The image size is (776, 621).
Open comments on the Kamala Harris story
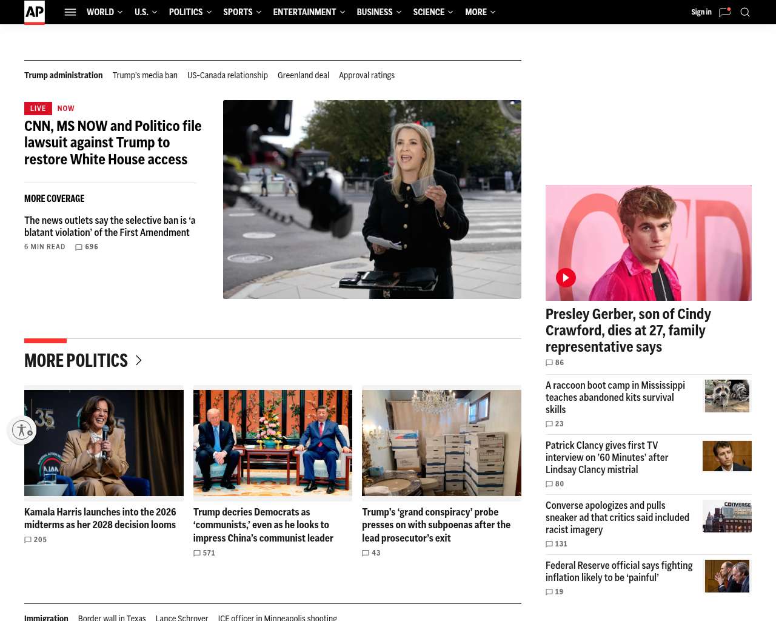tap(36, 540)
